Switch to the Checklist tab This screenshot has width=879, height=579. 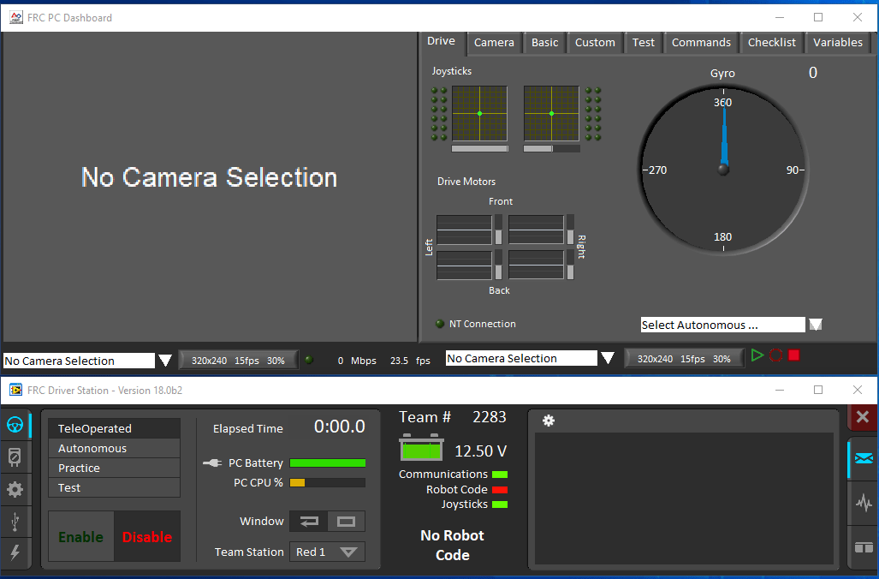[x=771, y=43]
